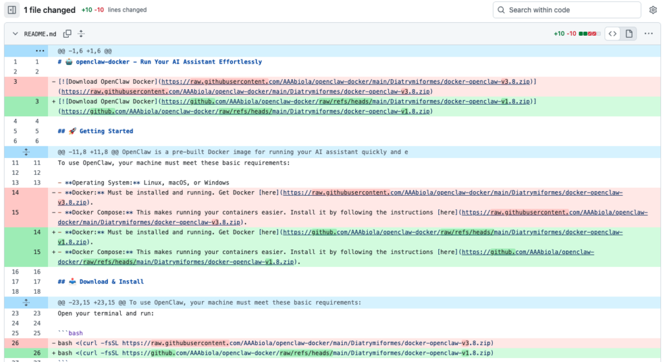
Task: Select added line number 26
Action: pyautogui.click(x=37, y=354)
